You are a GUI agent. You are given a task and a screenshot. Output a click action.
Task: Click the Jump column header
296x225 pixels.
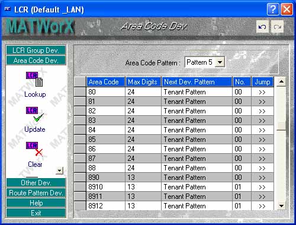click(x=263, y=82)
